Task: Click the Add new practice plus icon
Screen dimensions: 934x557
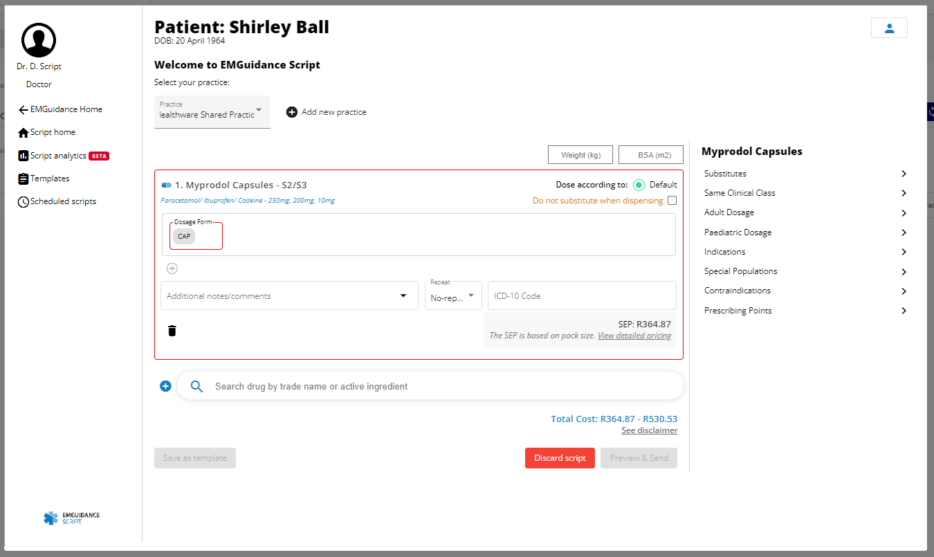Action: click(292, 112)
